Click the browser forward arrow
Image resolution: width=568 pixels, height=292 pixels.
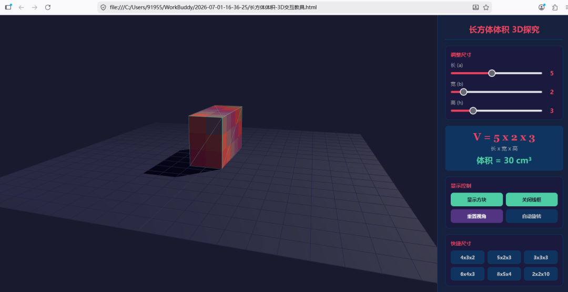[34, 7]
